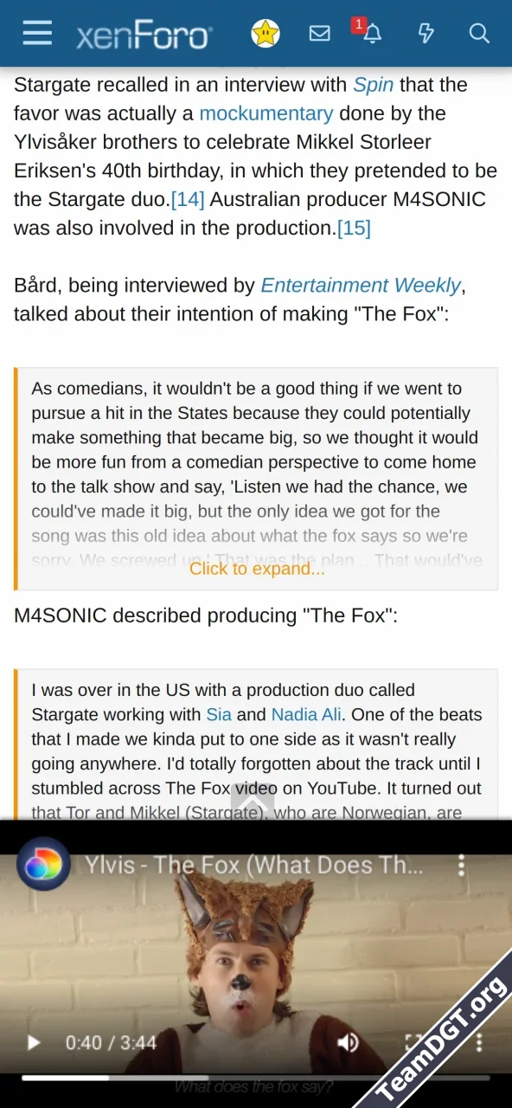
Task: Open the video's three-dot menu by the title
Action: click(x=462, y=865)
